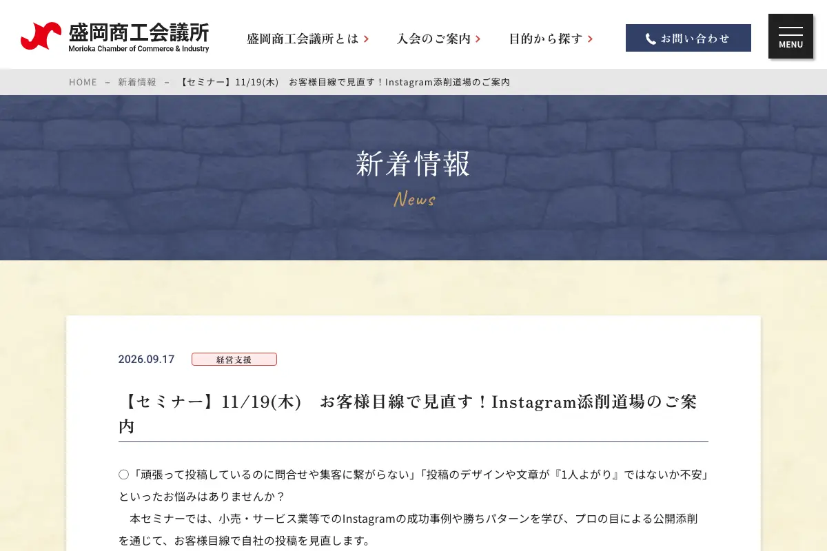Click the お問い合わせ contact button
Image resolution: width=827 pixels, height=551 pixels.
pyautogui.click(x=688, y=38)
